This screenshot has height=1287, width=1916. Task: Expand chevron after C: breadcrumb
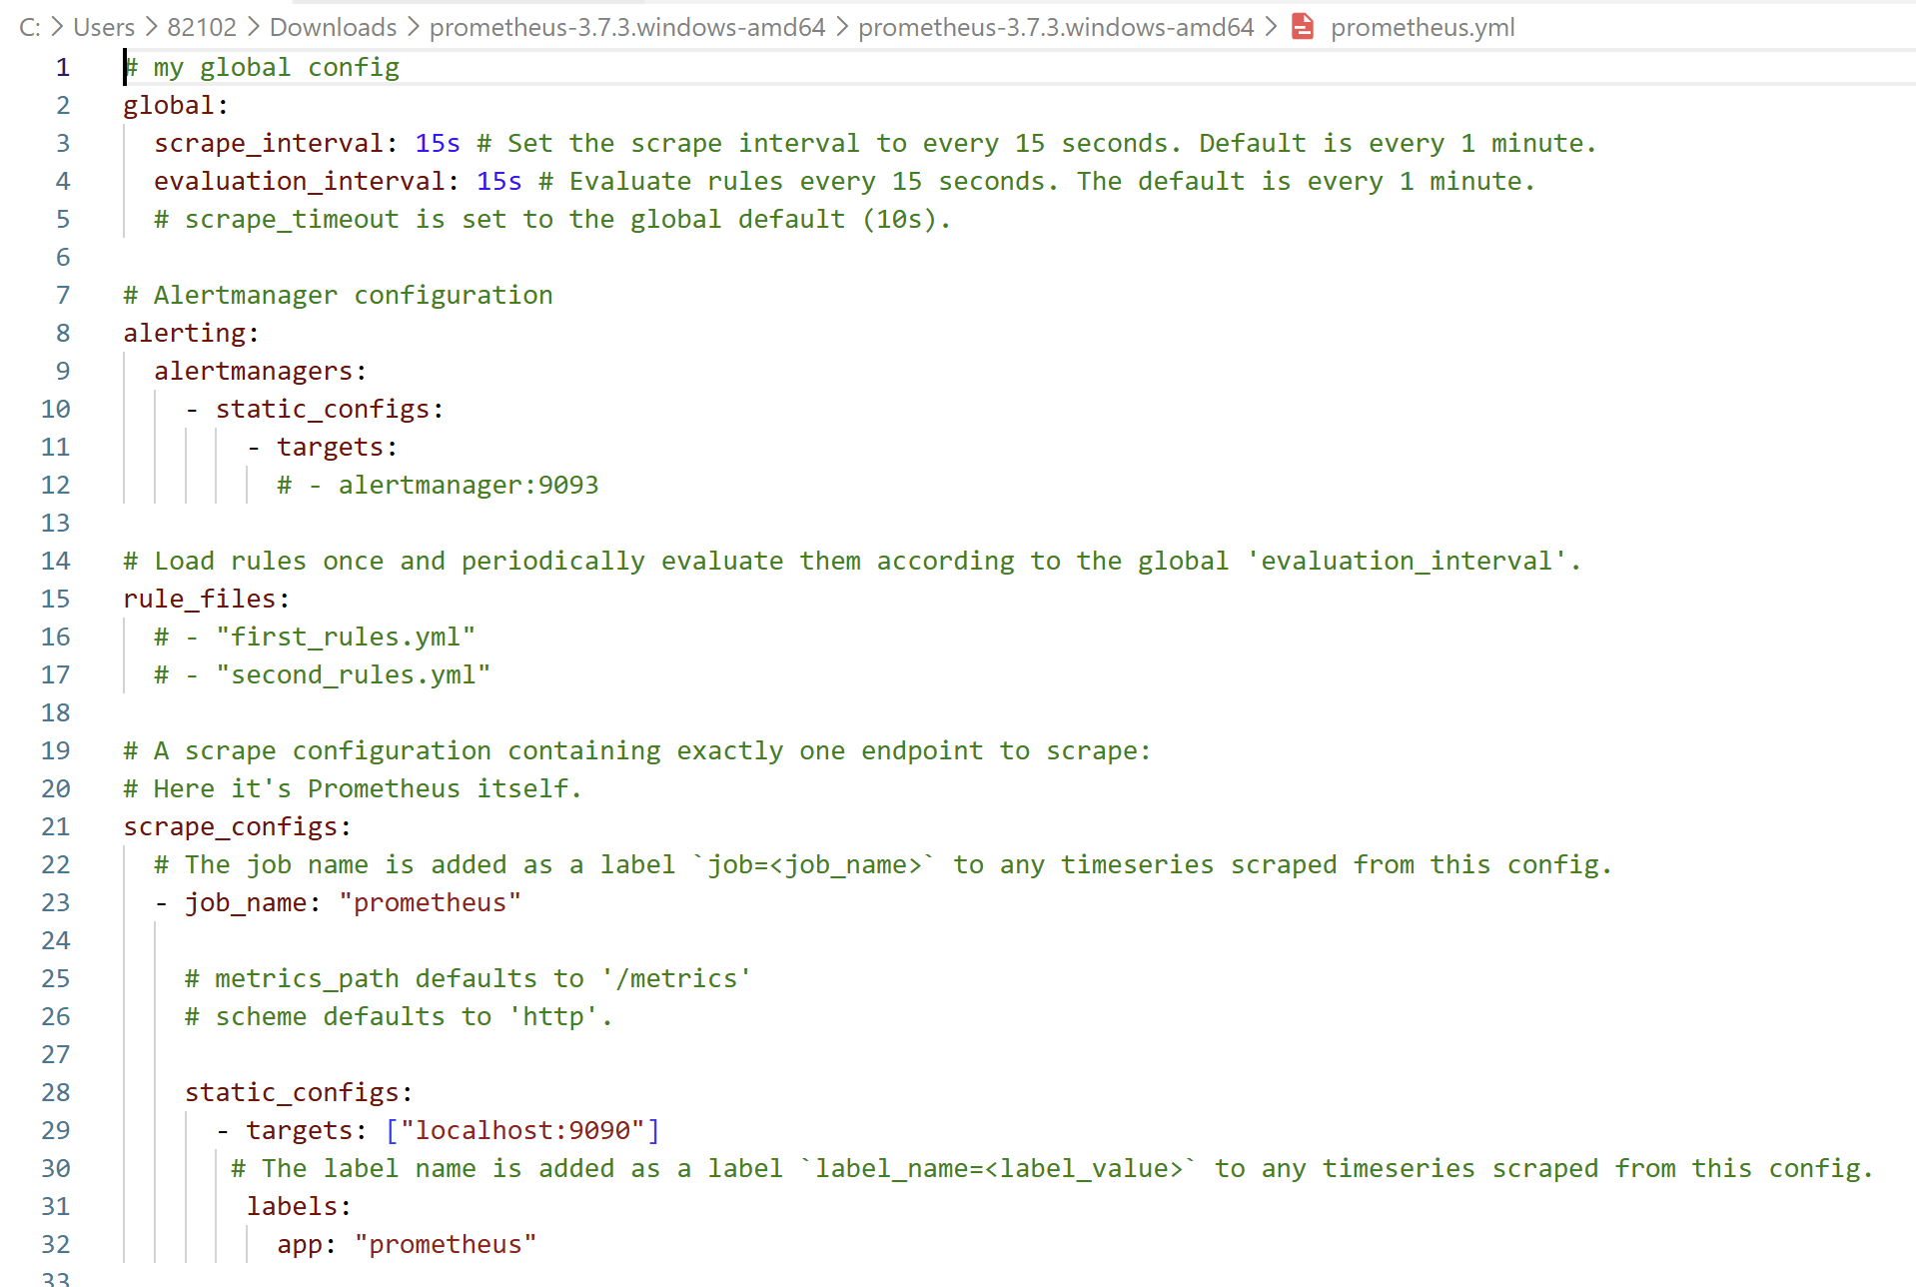click(x=57, y=27)
